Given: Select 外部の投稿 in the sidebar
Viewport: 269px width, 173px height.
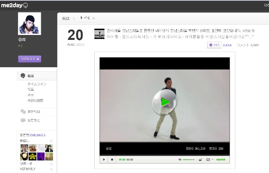Looking at the screenshot, I should pos(35,100).
